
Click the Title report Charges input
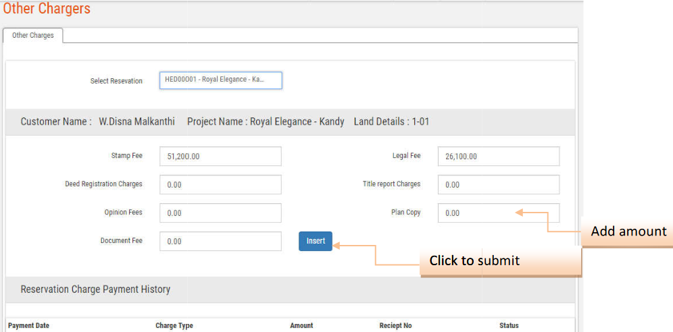(x=498, y=185)
